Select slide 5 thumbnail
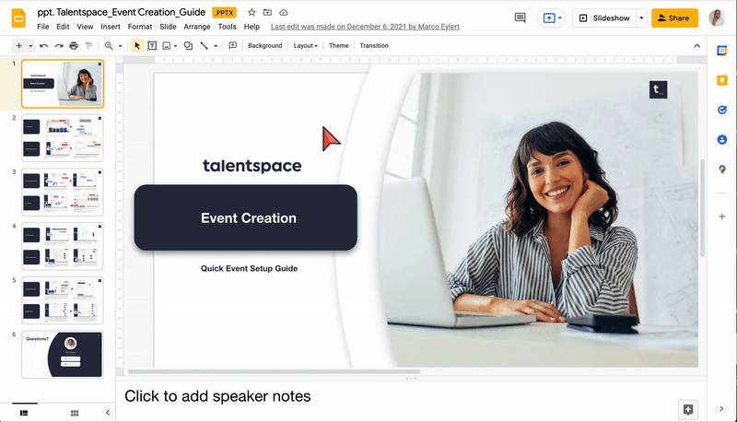This screenshot has width=737, height=422. (x=63, y=300)
